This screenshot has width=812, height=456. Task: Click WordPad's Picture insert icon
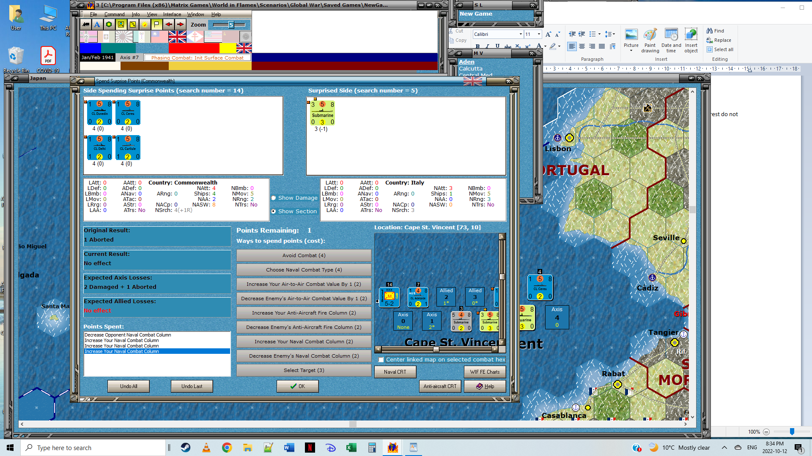coord(631,35)
